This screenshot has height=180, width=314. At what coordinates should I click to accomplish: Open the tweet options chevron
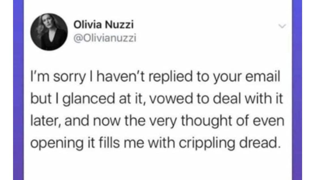[x=281, y=26]
